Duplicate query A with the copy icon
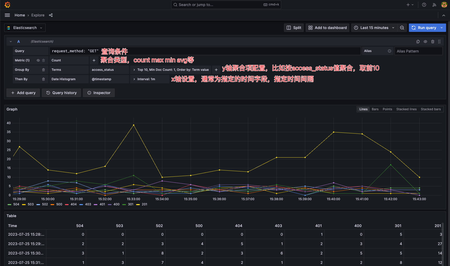The width and height of the screenshot is (450, 266). pos(418,42)
